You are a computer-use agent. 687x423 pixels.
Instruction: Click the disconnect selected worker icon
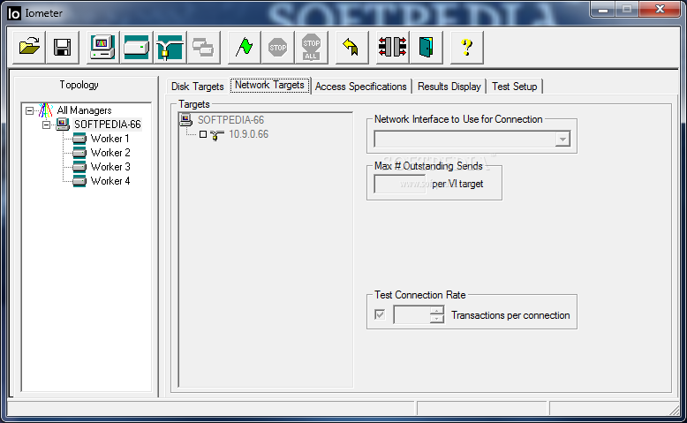(393, 47)
